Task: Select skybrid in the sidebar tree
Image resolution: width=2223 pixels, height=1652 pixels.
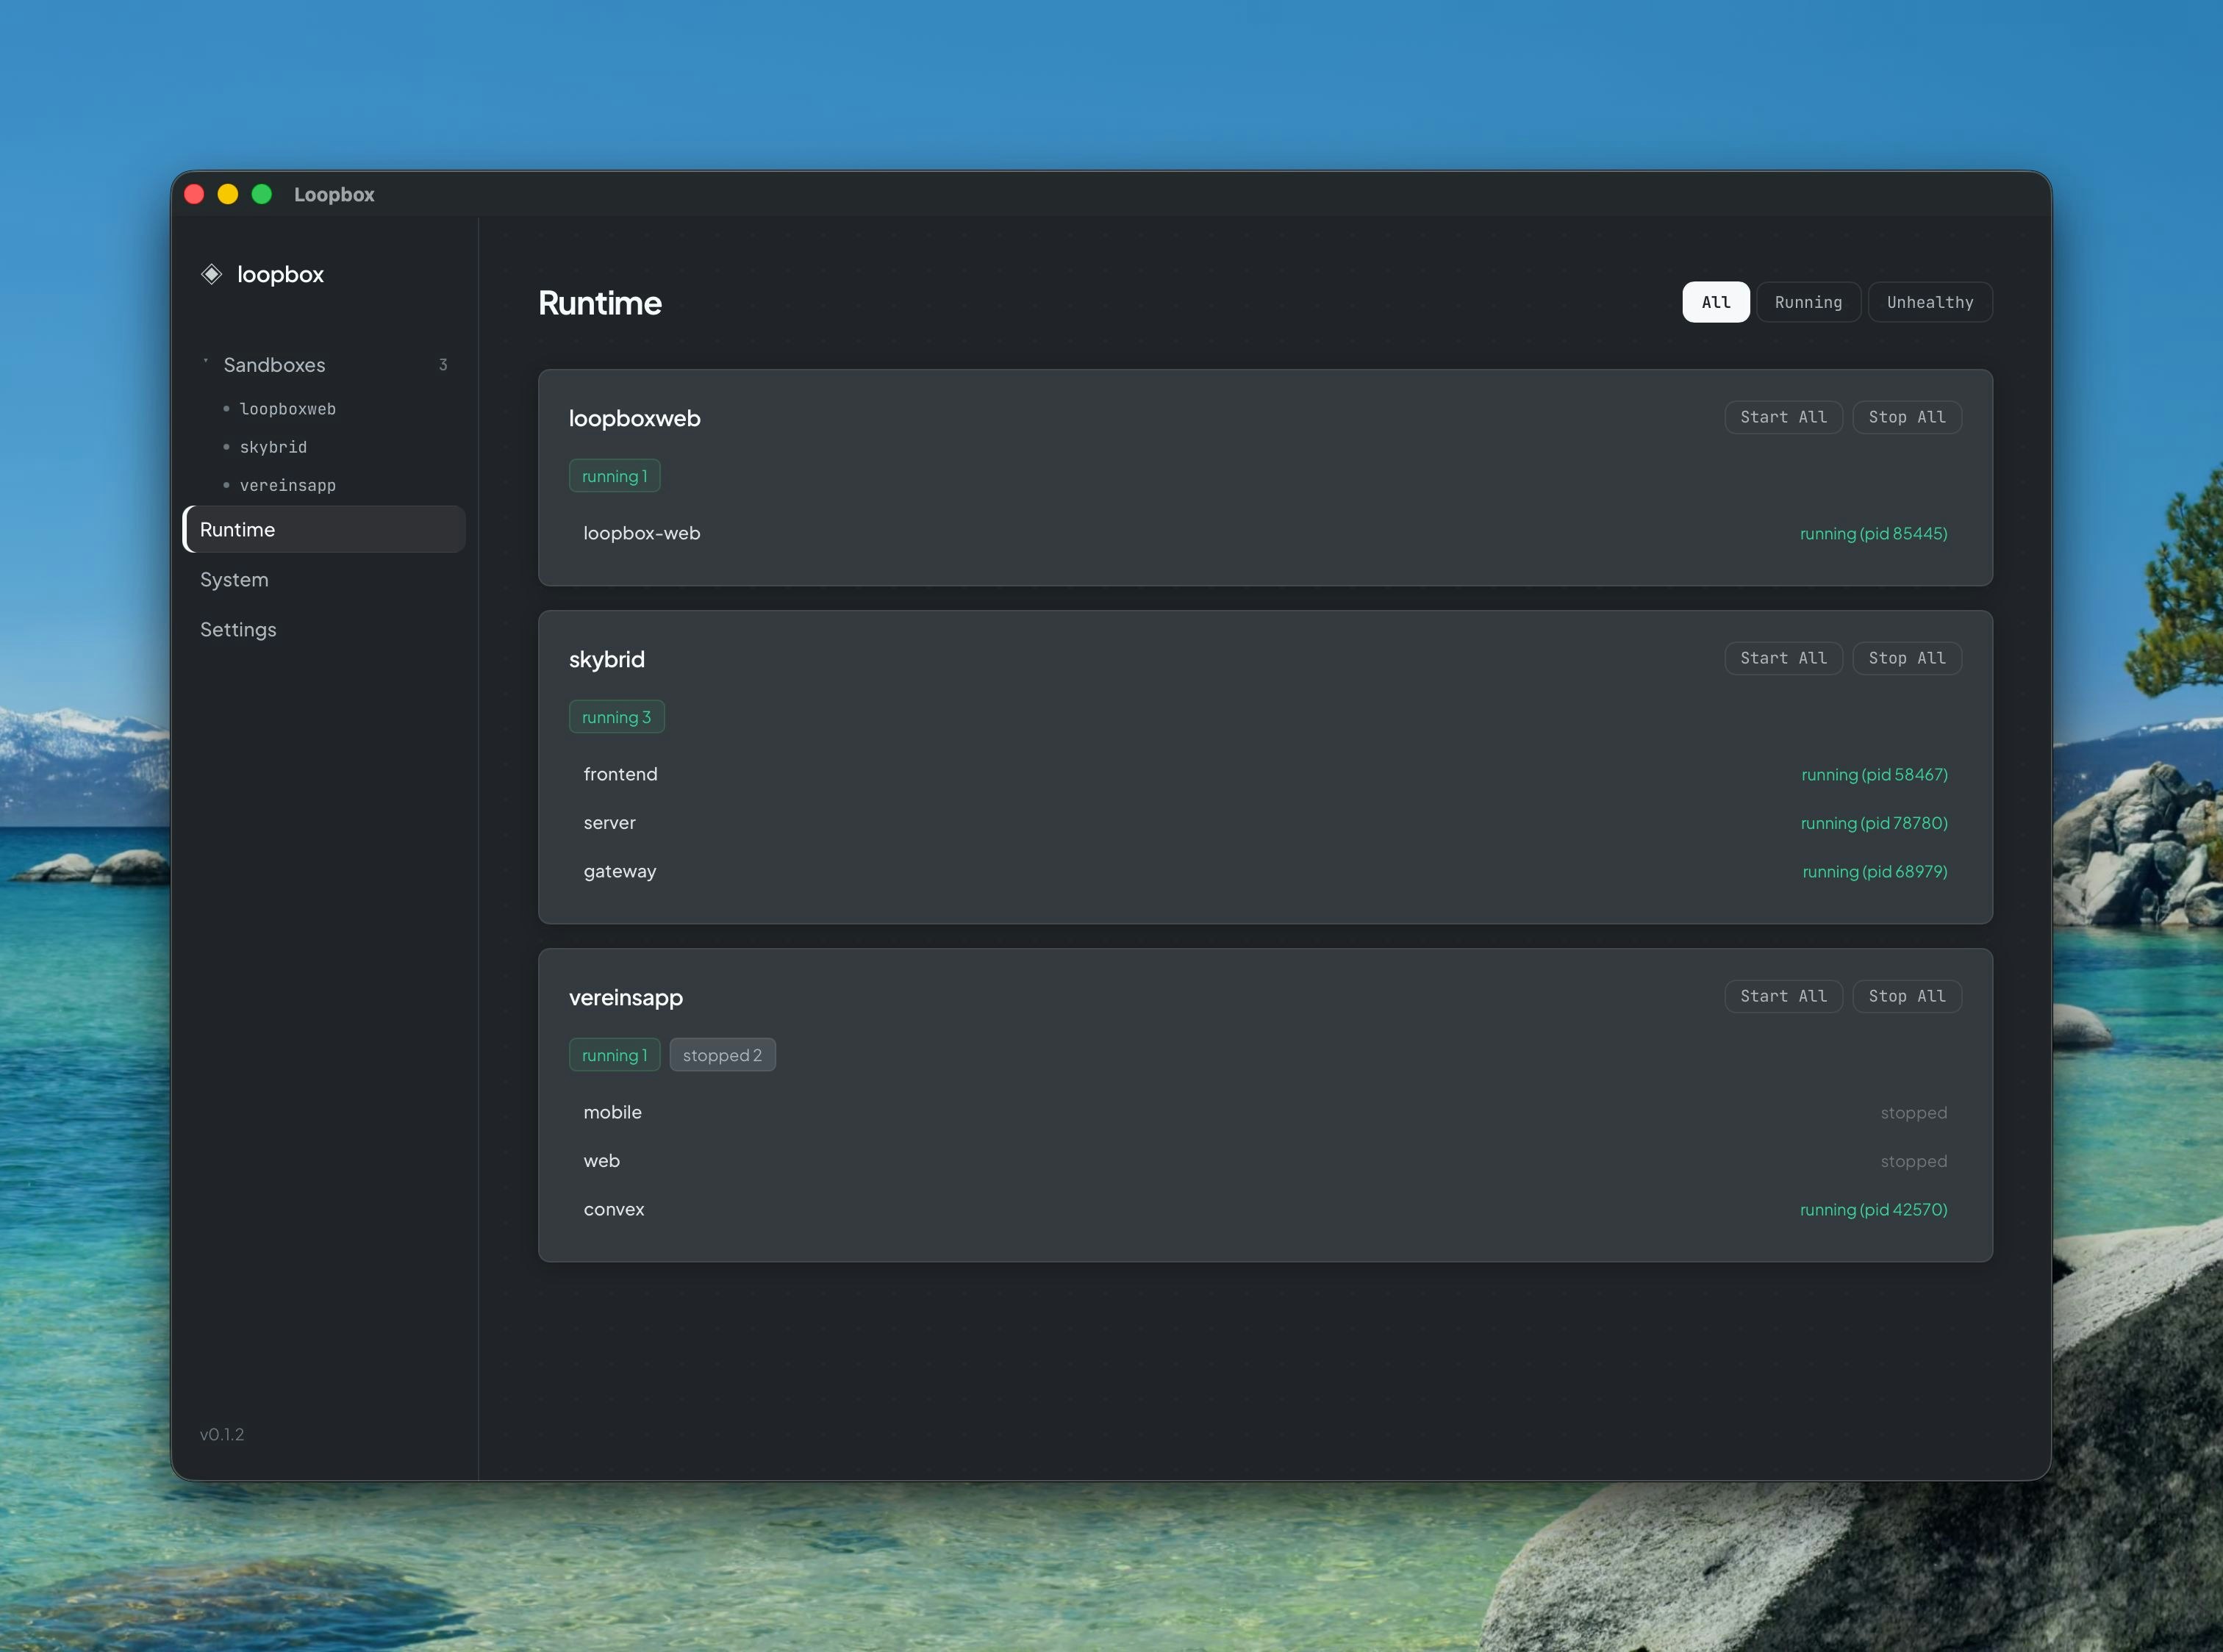Action: coord(273,447)
